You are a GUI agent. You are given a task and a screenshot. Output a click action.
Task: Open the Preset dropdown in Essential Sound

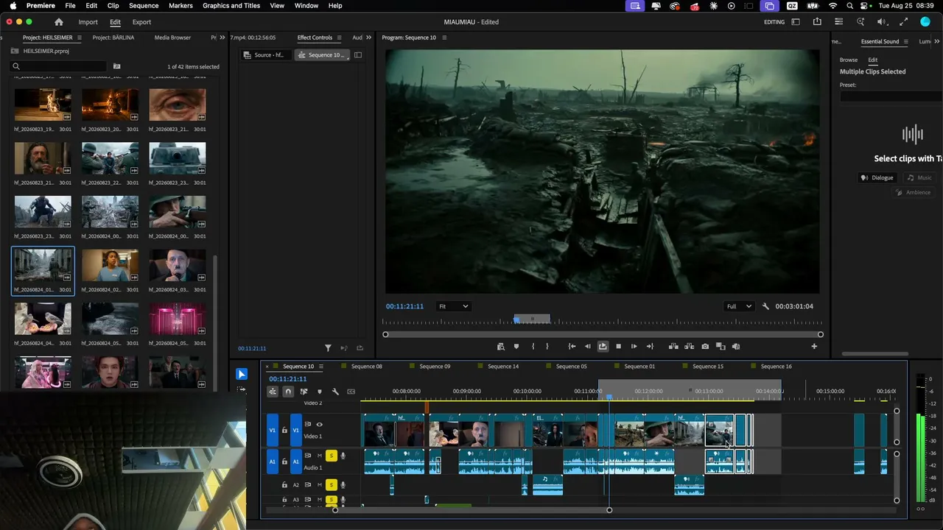(x=891, y=96)
